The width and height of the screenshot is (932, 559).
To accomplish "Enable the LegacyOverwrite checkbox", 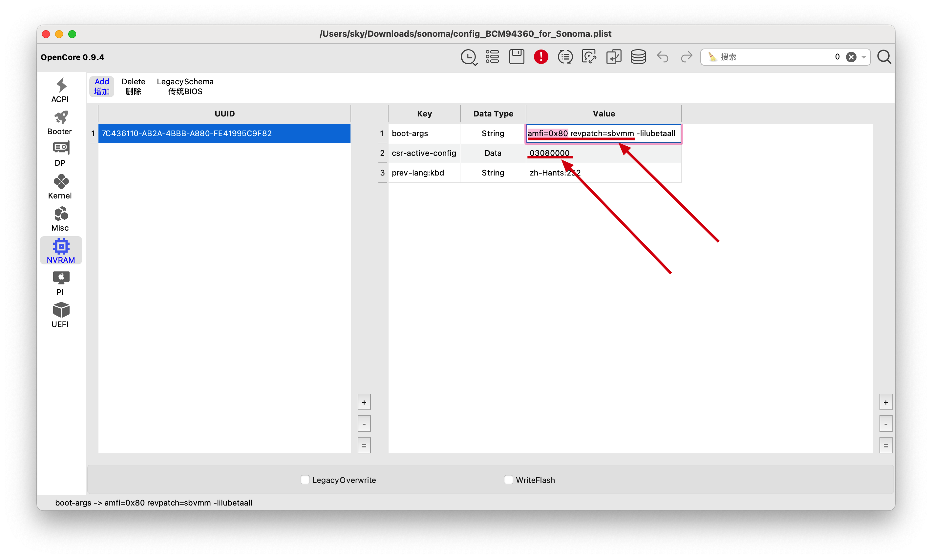I will pos(305,480).
